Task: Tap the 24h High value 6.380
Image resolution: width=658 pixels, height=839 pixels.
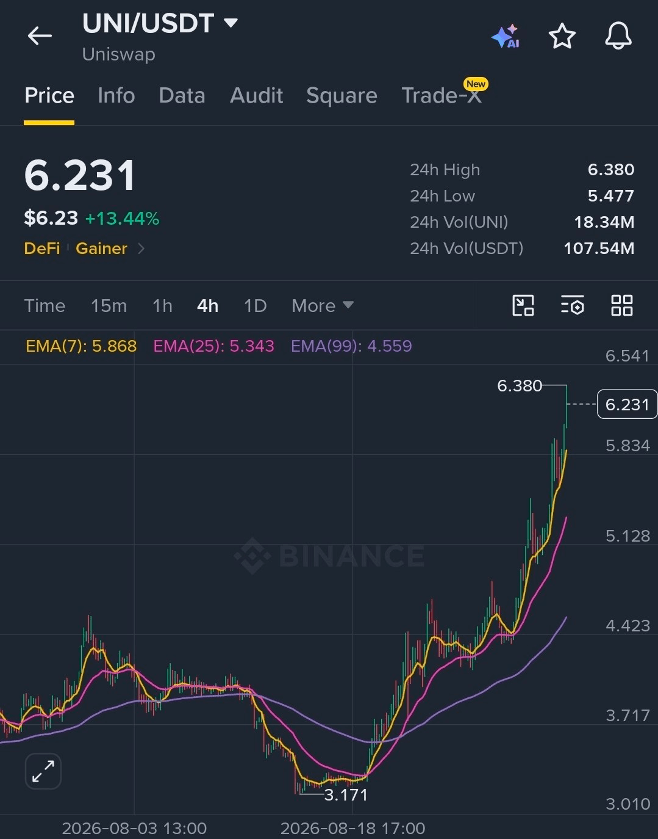Action: point(611,170)
